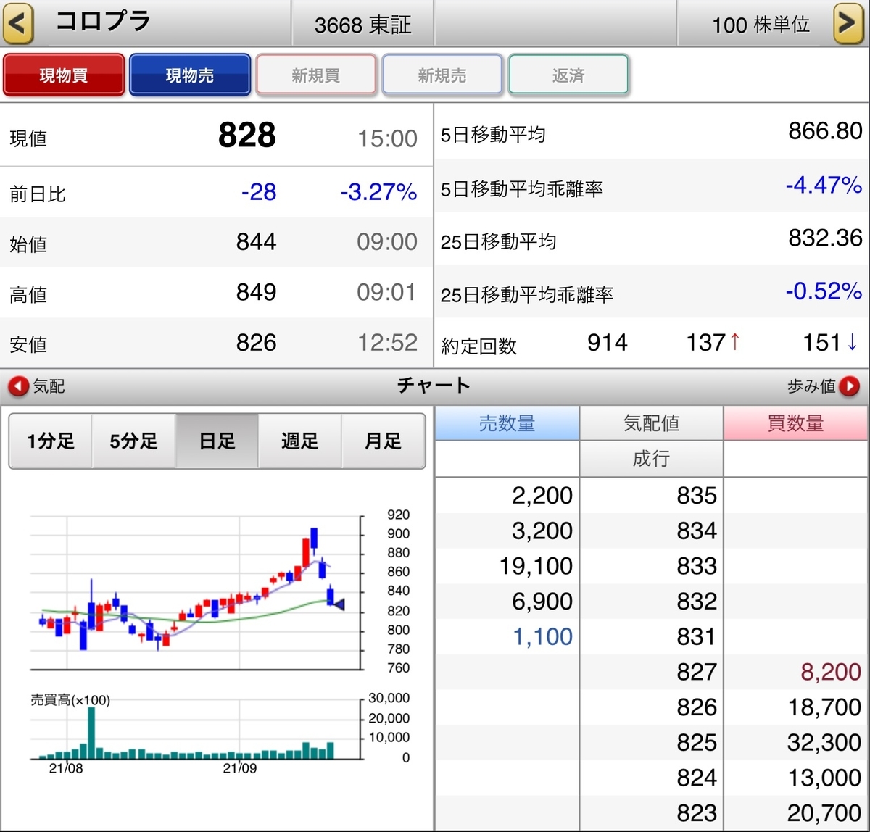This screenshot has width=870, height=832.
Task: Go to previous stock with left arrow
Action: tap(18, 23)
